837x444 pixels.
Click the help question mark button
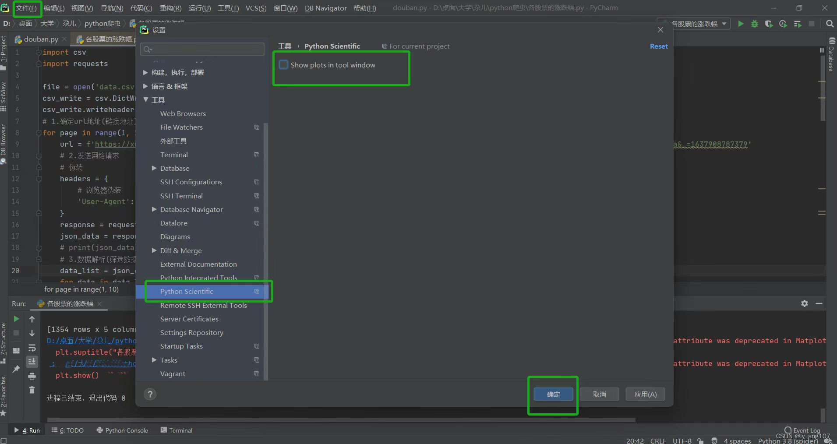pos(150,394)
